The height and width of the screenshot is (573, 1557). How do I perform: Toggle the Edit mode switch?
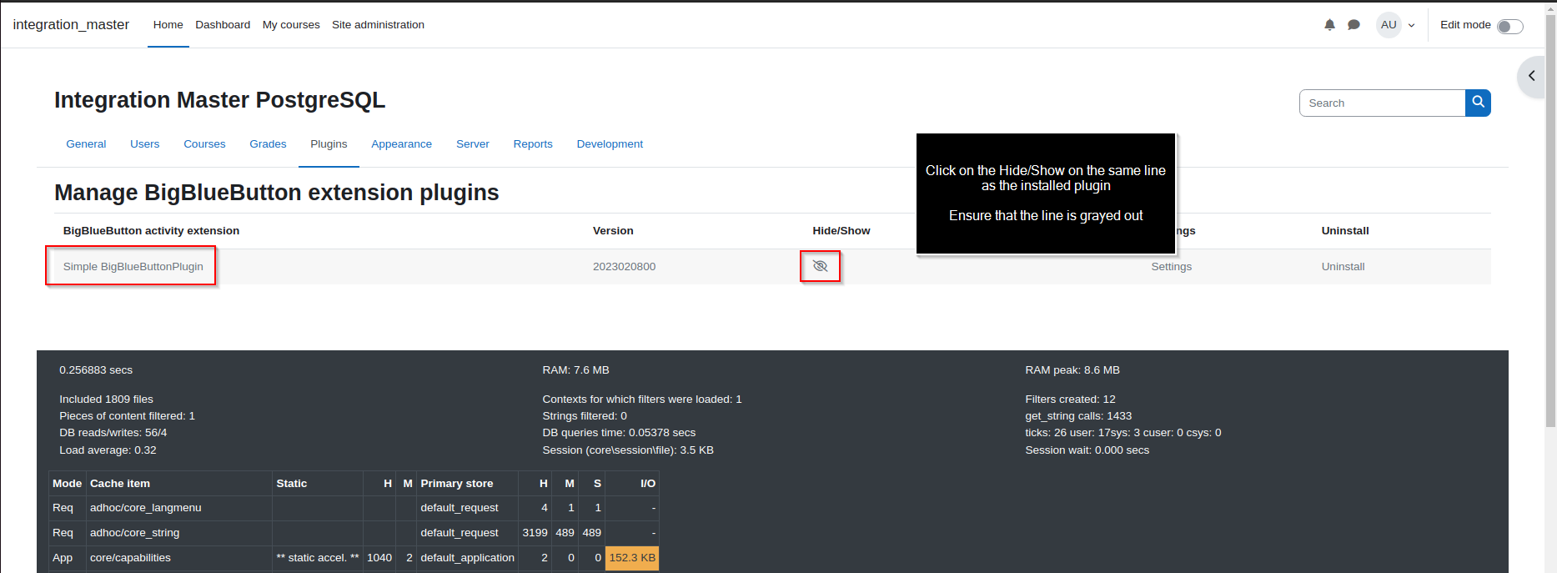coord(1509,26)
